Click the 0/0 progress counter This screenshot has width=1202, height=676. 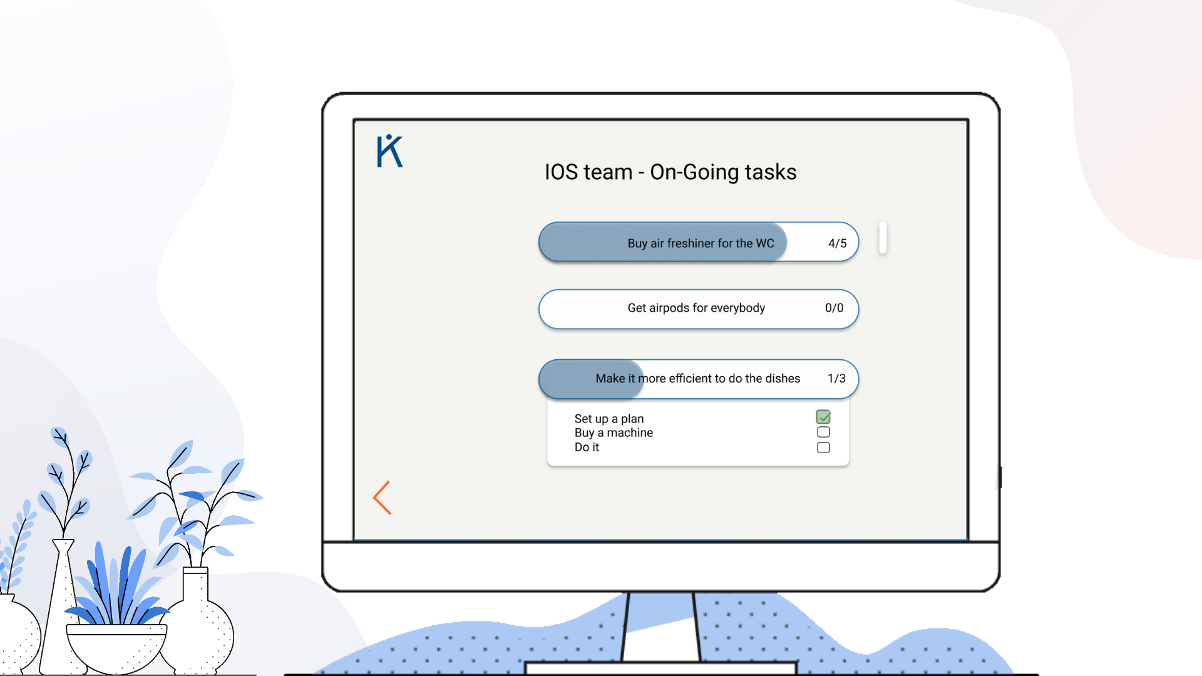[x=834, y=308]
